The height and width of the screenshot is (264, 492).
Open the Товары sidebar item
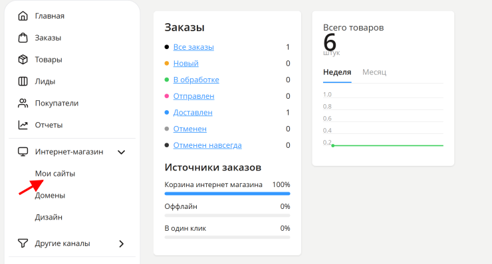pyautogui.click(x=49, y=60)
